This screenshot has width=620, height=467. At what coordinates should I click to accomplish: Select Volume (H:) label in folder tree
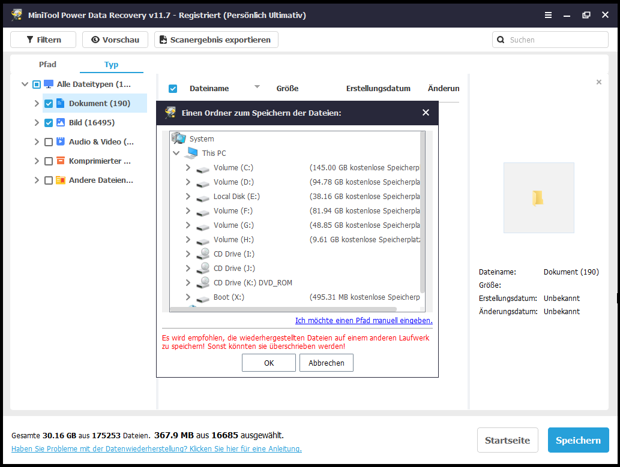233,239
